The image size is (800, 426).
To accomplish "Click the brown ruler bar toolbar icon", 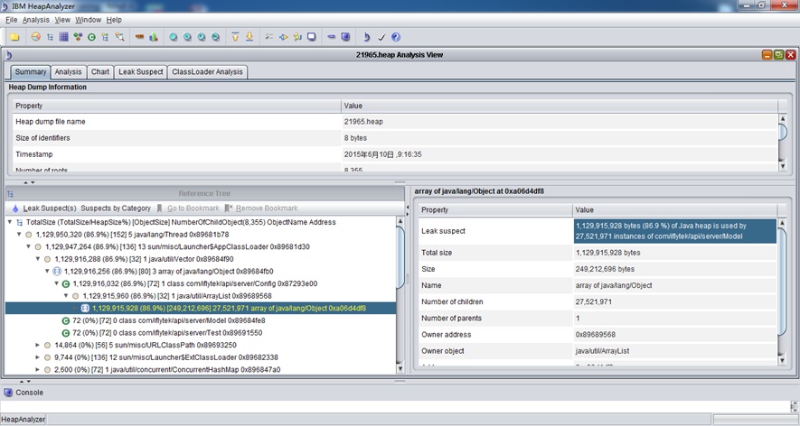I will (x=139, y=37).
